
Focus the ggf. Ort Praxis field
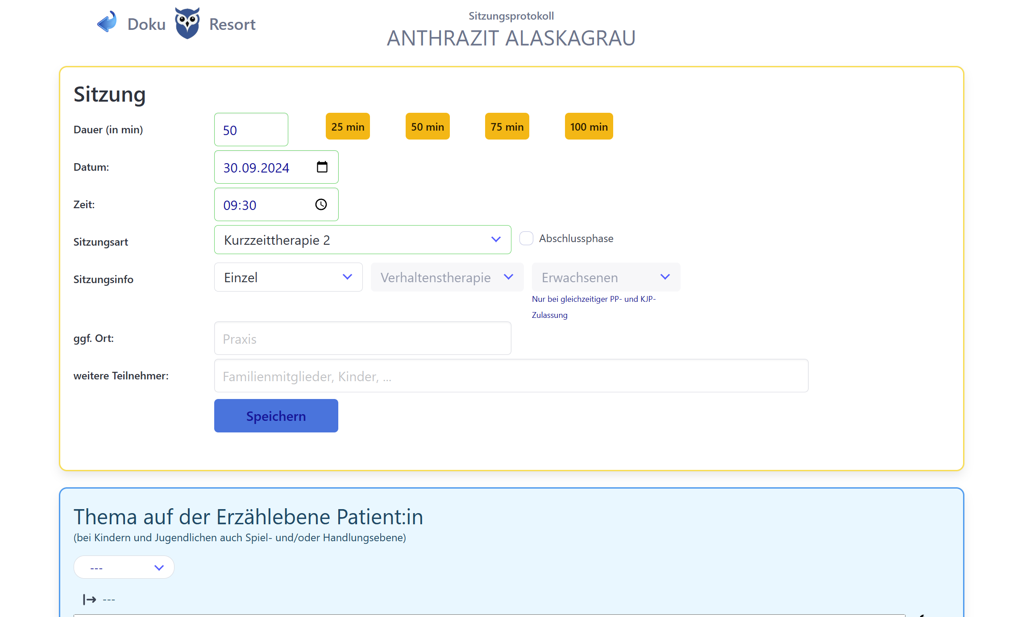[362, 339]
